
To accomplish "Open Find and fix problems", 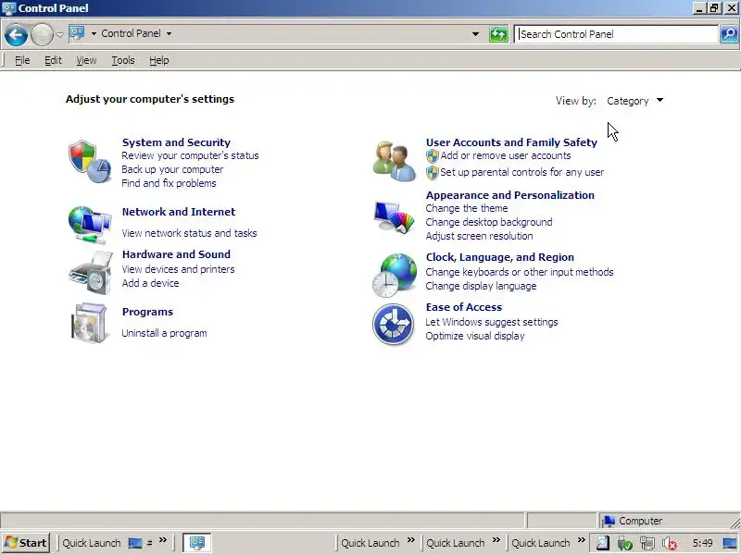I will [169, 183].
